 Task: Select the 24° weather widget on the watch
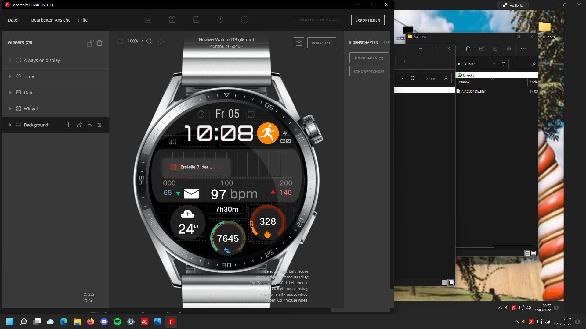point(188,223)
